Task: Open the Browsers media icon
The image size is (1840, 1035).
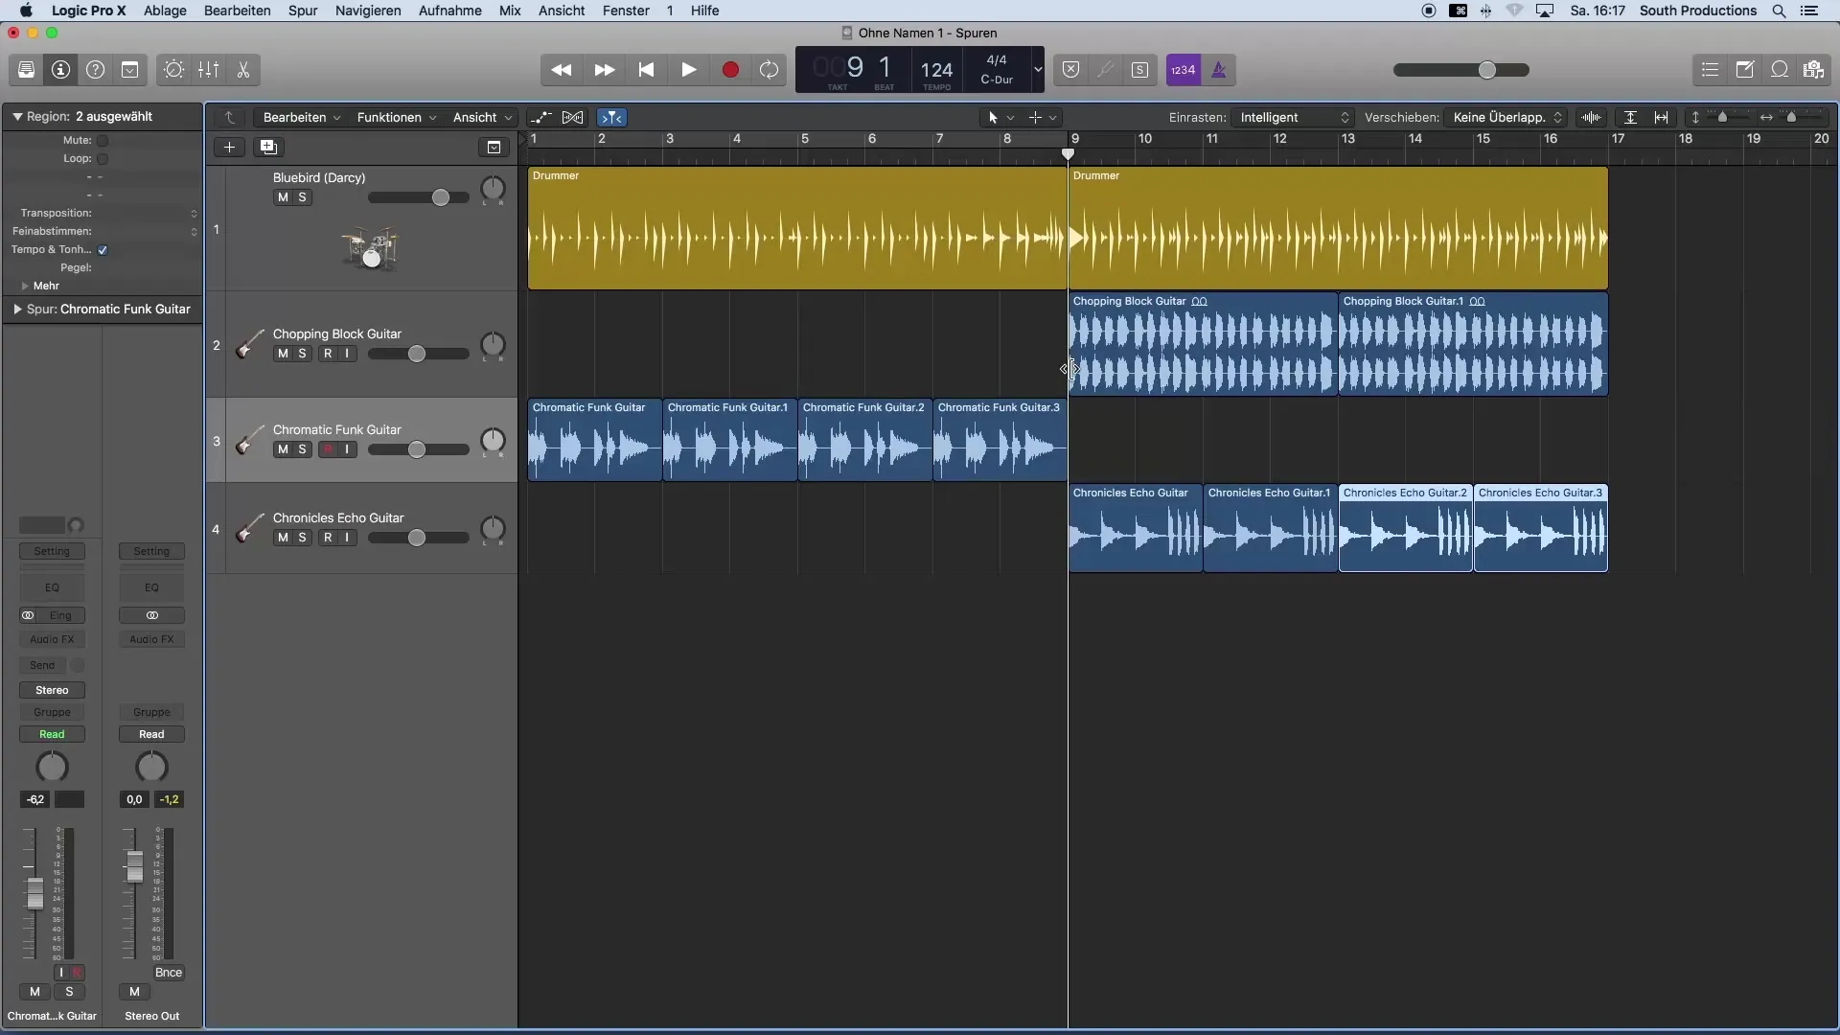Action: pyautogui.click(x=1813, y=70)
